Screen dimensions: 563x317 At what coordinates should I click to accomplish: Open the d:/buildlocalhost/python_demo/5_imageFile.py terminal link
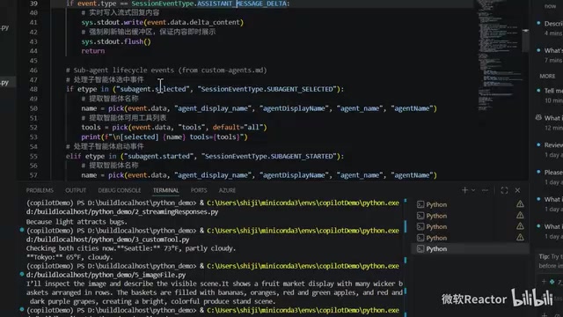pos(106,275)
